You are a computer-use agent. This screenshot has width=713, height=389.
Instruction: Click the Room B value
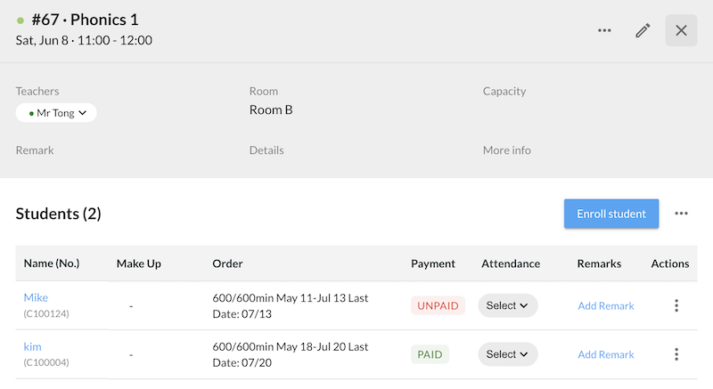(x=271, y=110)
